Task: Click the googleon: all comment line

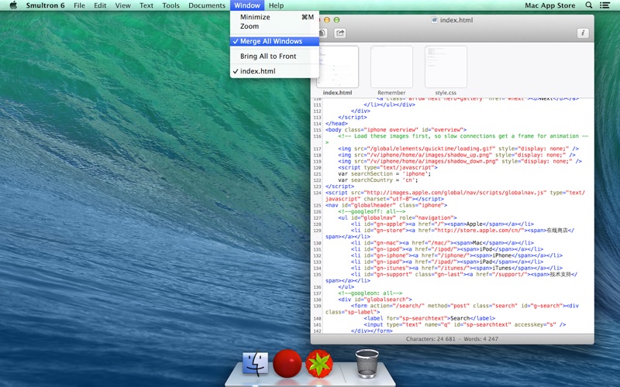Action: 370,293
